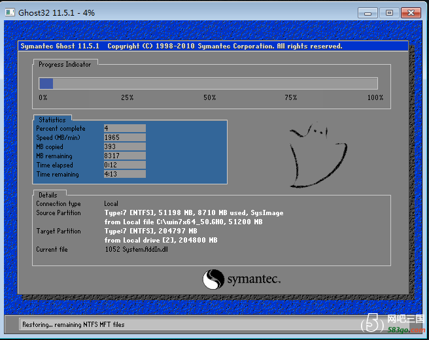429x340 pixels.
Task: Click the status bar message Restoring remaining NTFS MFT files
Action: (73, 325)
